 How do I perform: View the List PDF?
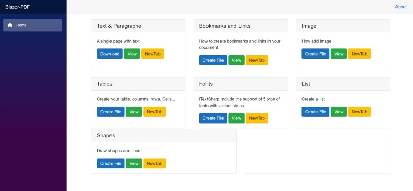coord(339,112)
